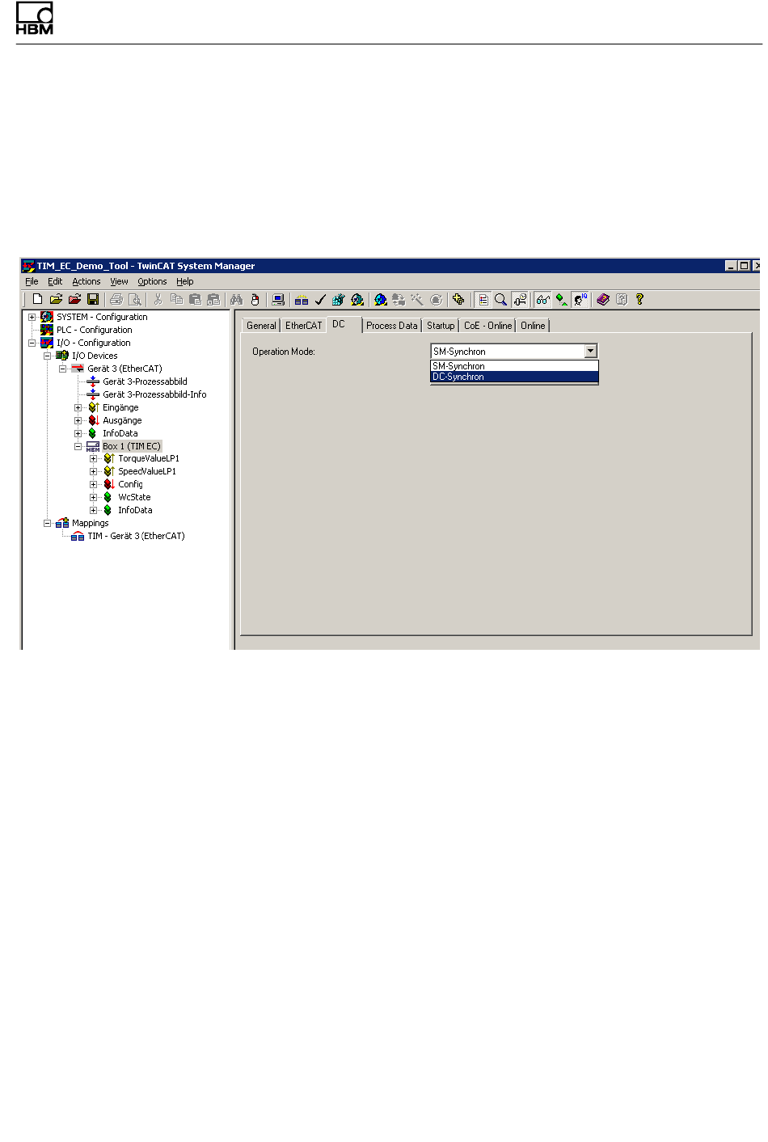Click the Copy toolbar icon
This screenshot has height=1142, width=768.
(x=176, y=300)
